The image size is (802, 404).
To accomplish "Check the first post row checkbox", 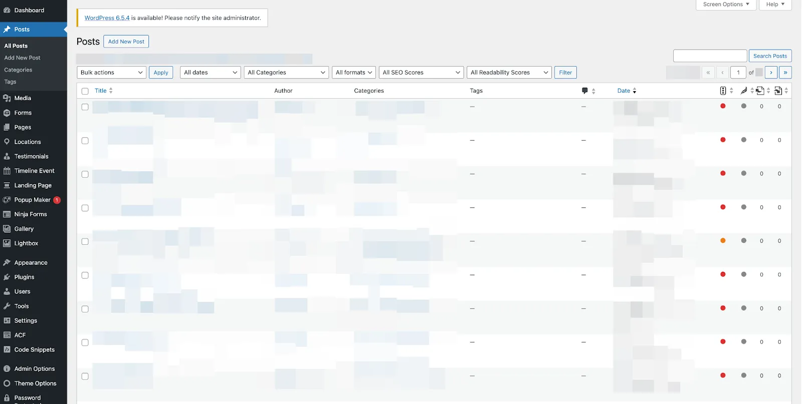I will click(x=85, y=107).
